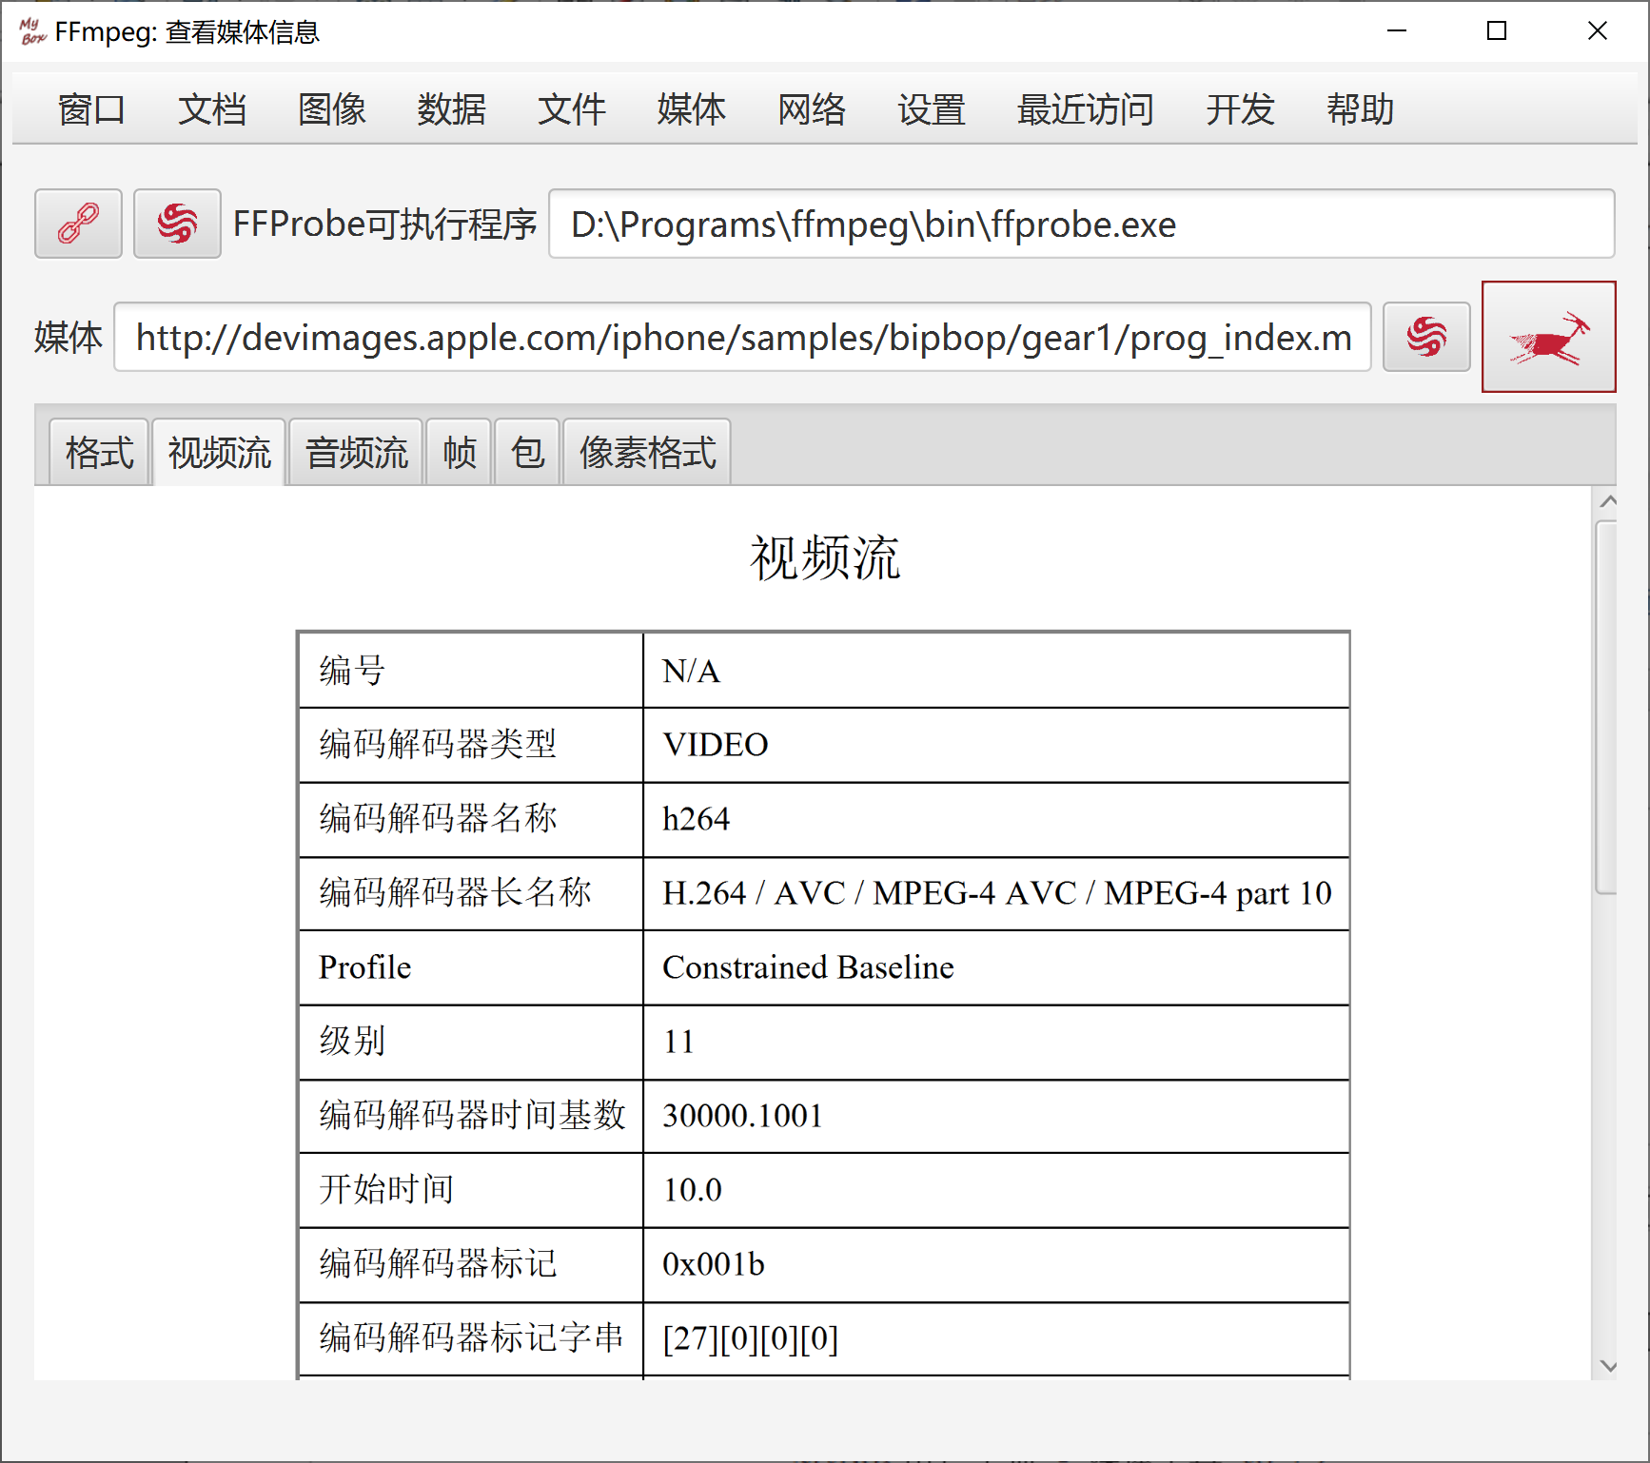Open the 帮助 menu
1650x1463 pixels.
(x=1360, y=109)
